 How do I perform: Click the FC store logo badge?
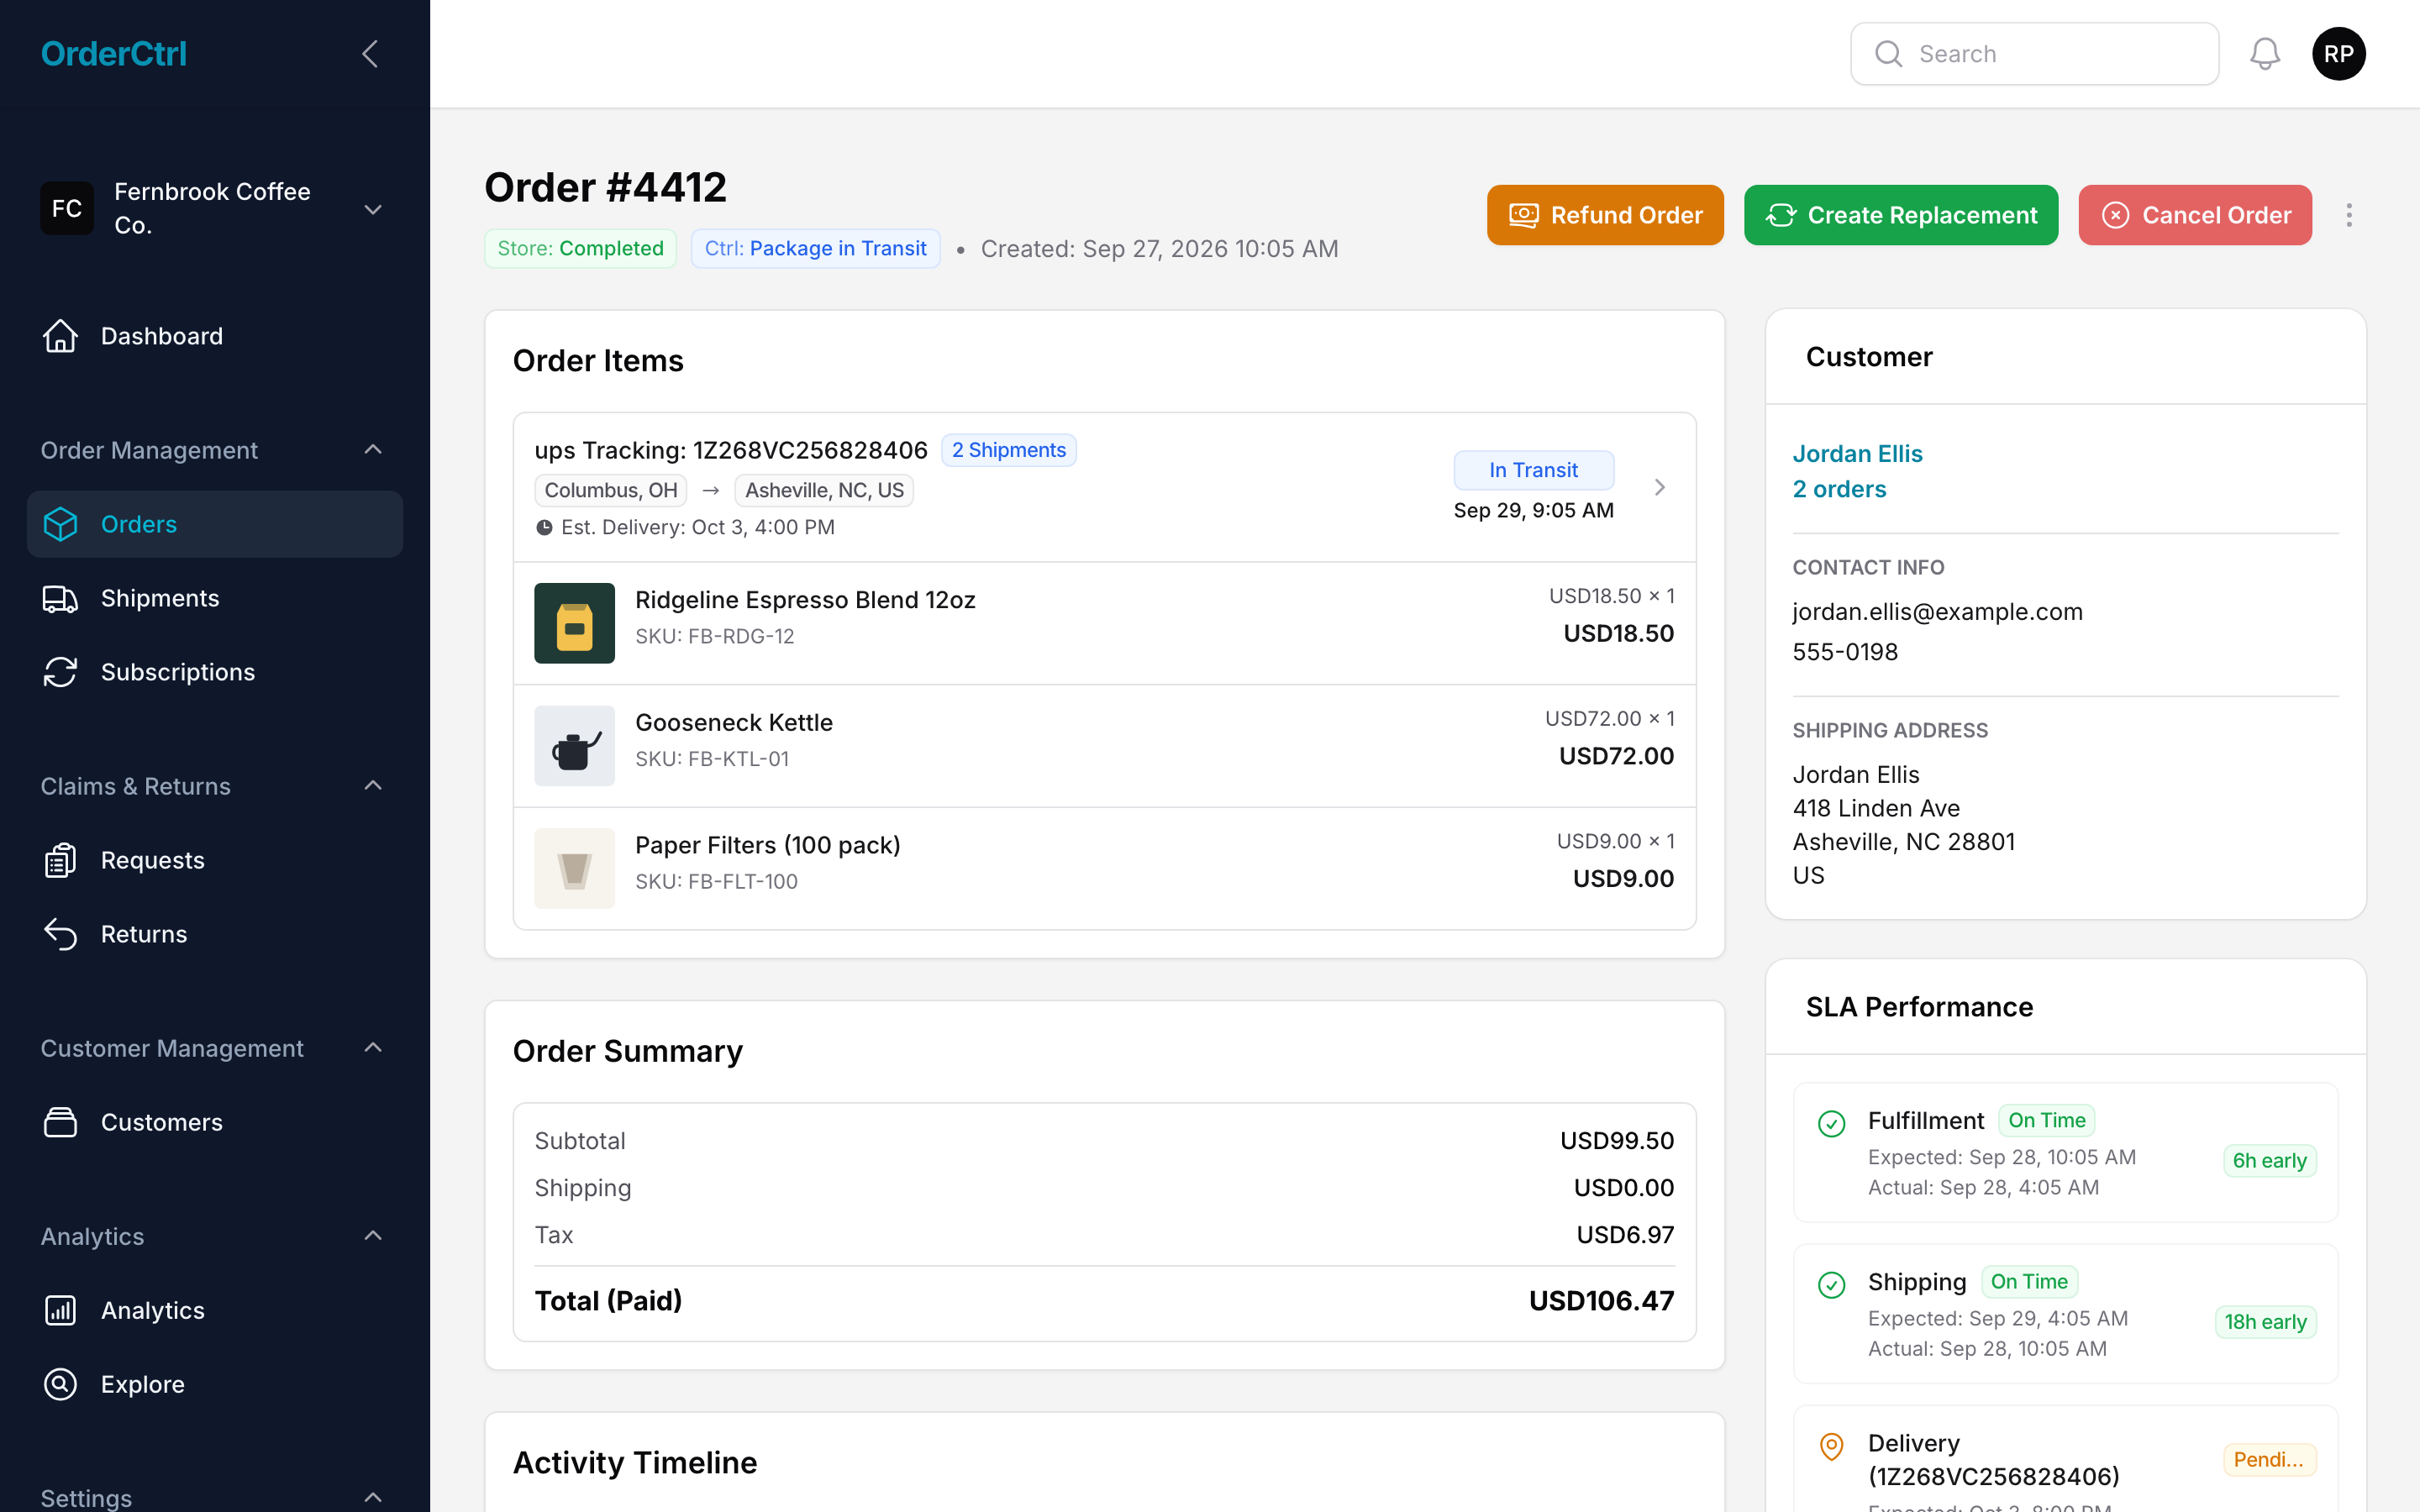click(x=67, y=208)
